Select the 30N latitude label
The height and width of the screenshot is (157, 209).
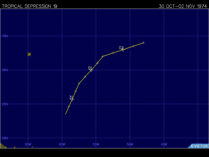(x=5, y=70)
